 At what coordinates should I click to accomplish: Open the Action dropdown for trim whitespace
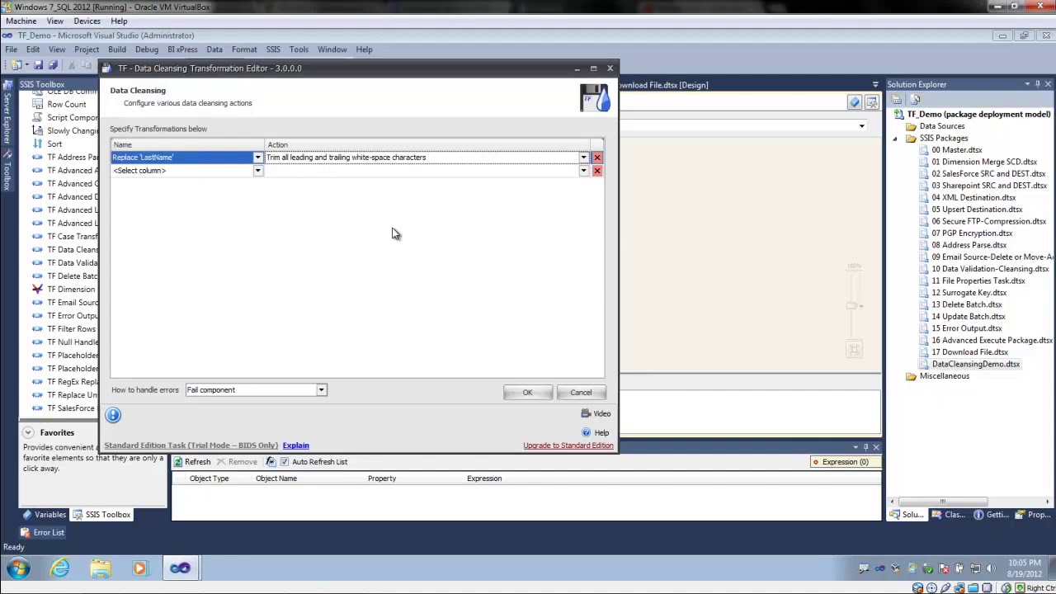tap(583, 158)
